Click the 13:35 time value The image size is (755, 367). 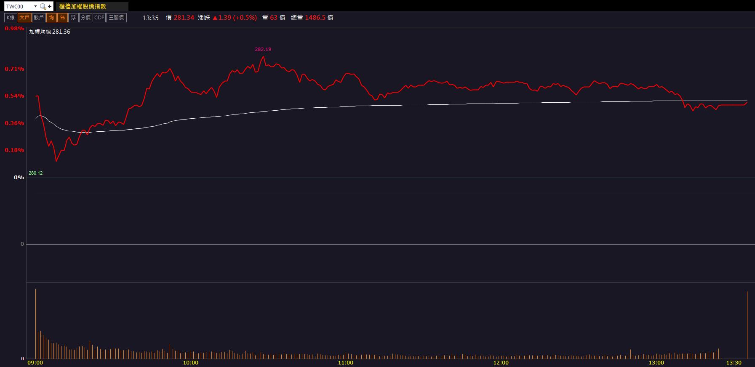[x=150, y=18]
